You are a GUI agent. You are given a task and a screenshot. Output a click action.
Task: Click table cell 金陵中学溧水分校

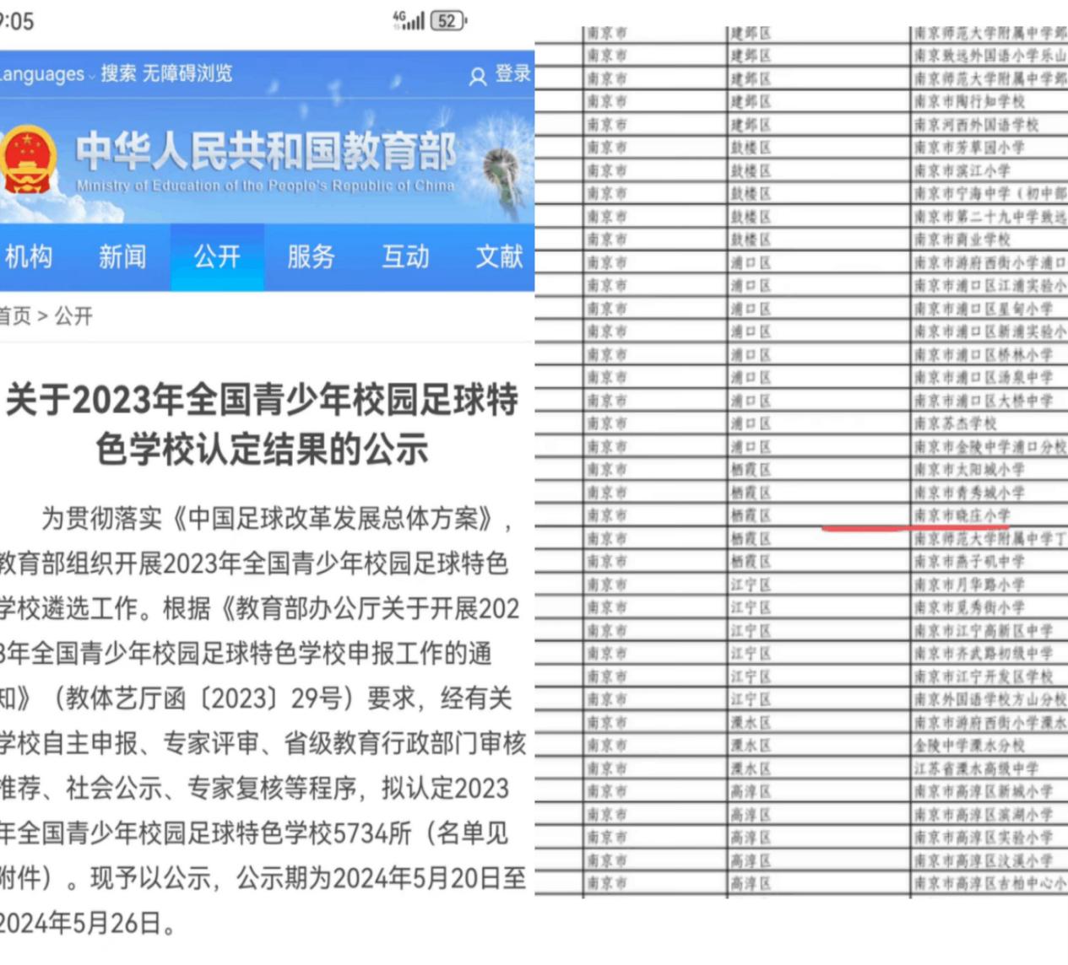[x=969, y=746]
